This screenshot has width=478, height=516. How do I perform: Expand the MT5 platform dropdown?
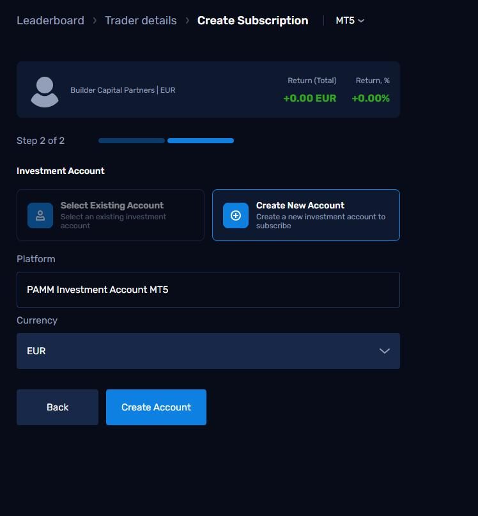[x=350, y=20]
